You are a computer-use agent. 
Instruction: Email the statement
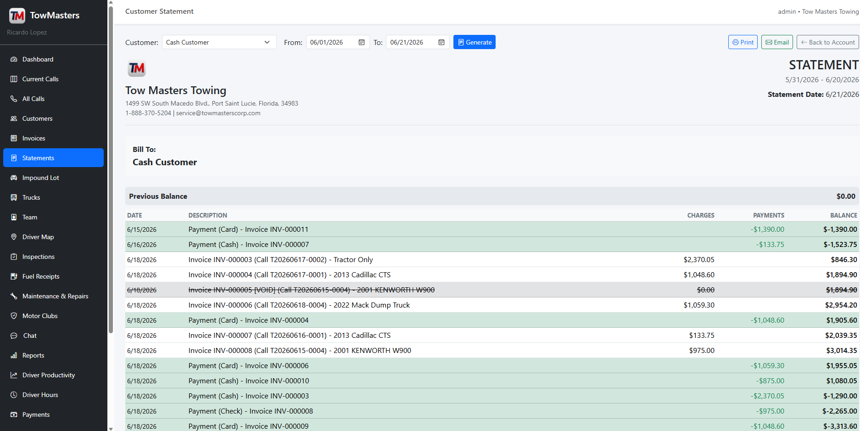tap(777, 42)
